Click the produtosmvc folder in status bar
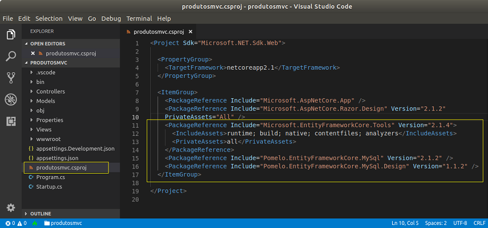The height and width of the screenshot is (228, 488). point(63,223)
